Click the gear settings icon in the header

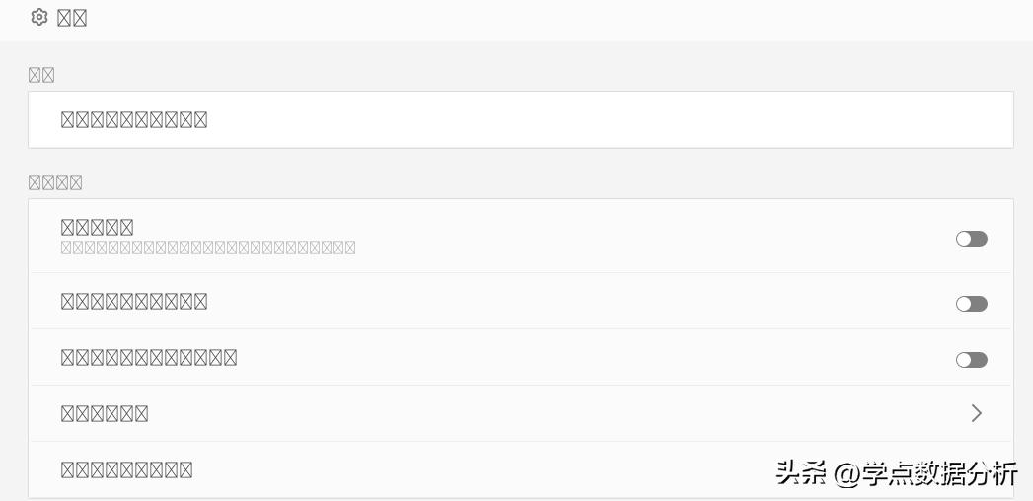point(39,17)
